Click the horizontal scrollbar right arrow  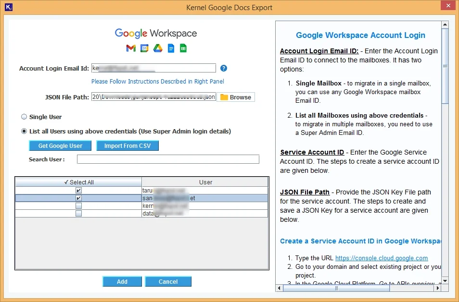click(437, 288)
